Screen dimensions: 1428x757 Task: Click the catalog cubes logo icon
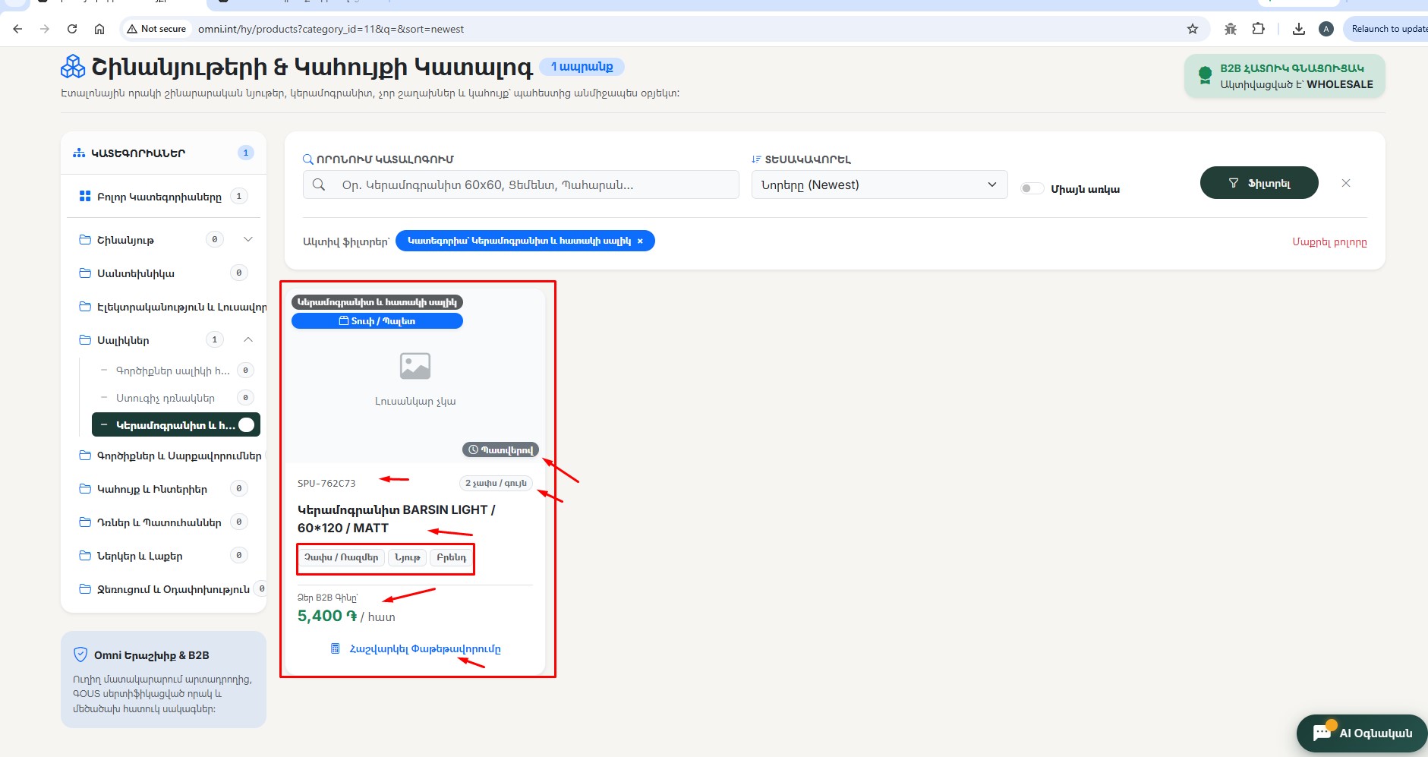pos(73,67)
